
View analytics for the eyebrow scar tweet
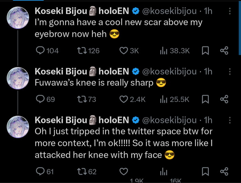click(163, 51)
